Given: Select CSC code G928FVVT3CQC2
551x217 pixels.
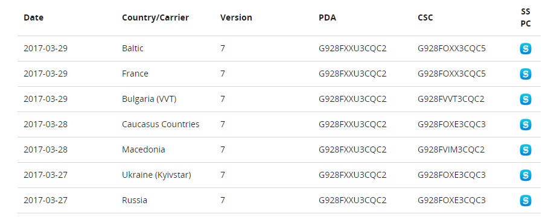Looking at the screenshot, I should click(x=451, y=99).
